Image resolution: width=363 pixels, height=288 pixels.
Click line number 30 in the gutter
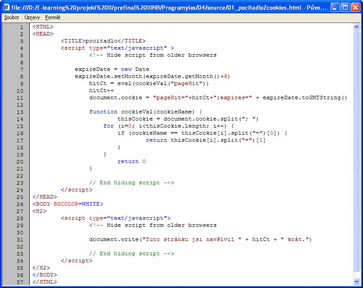pyautogui.click(x=20, y=233)
